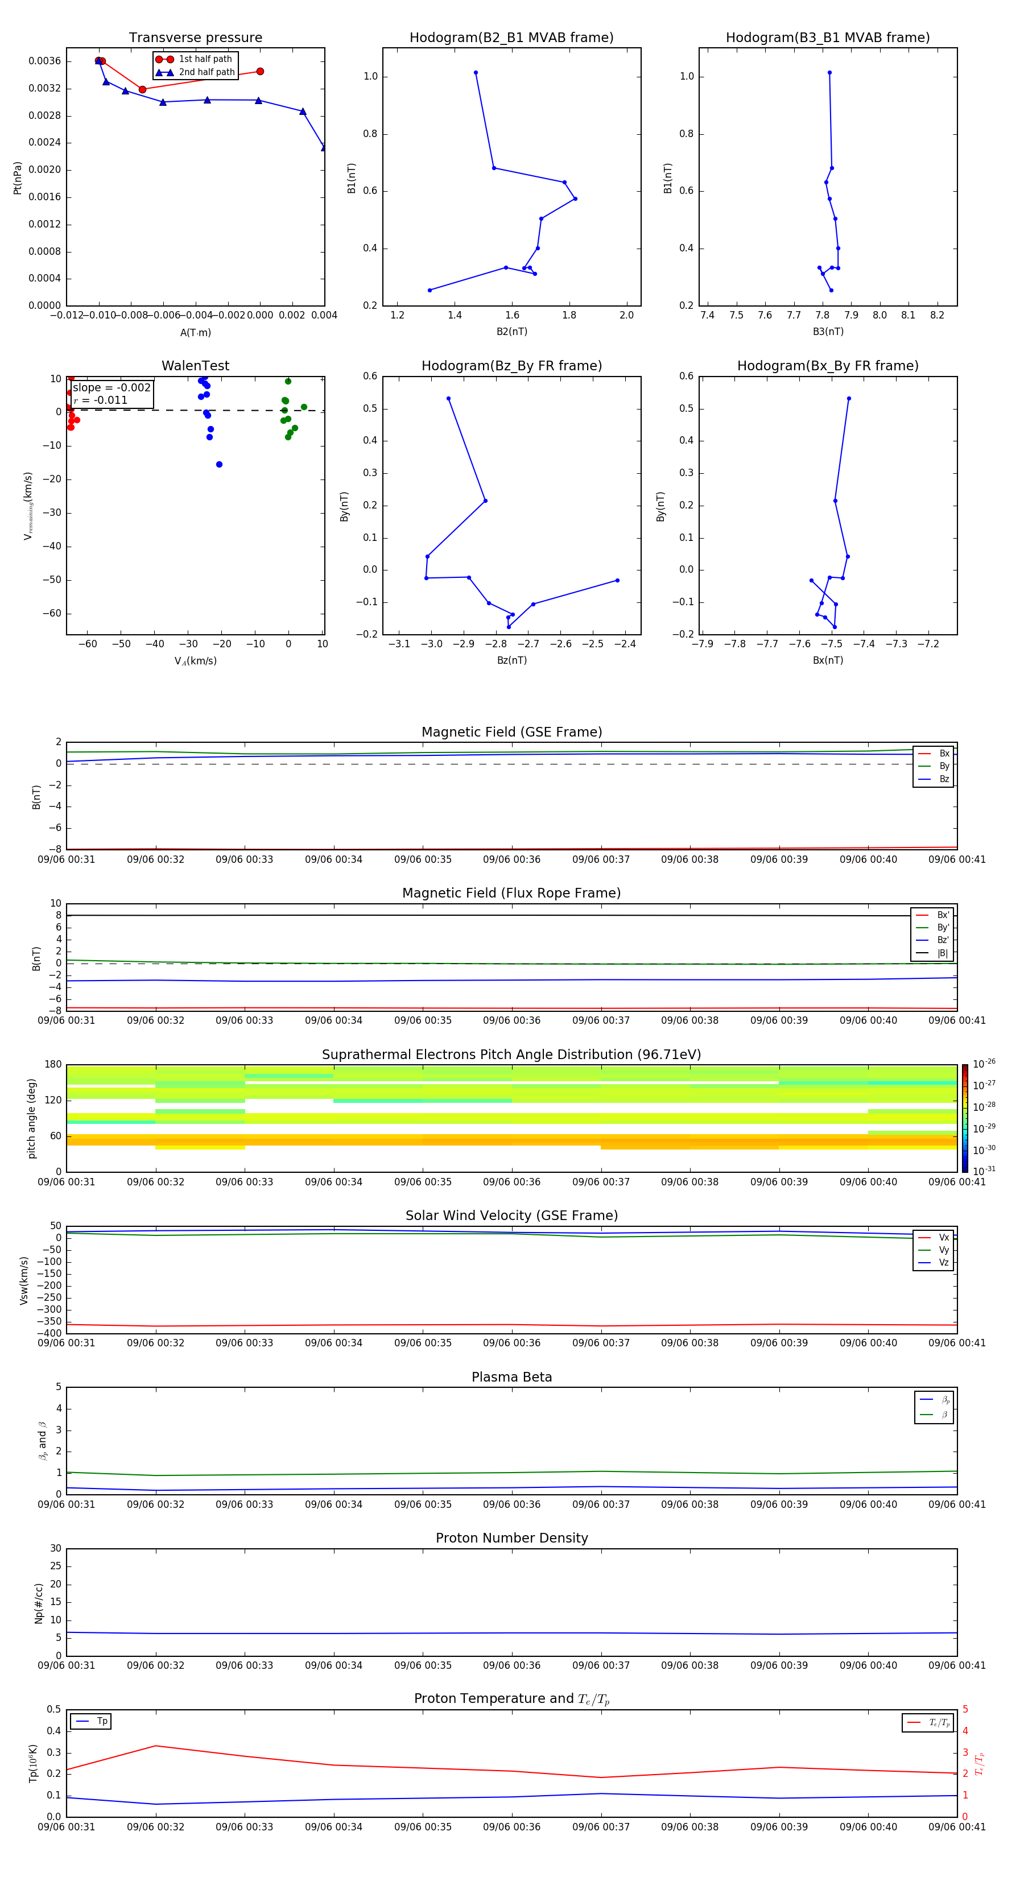The width and height of the screenshot is (1024, 1877).
Task: Click the 'Plasma Beta' plot title
Action: click(511, 1378)
